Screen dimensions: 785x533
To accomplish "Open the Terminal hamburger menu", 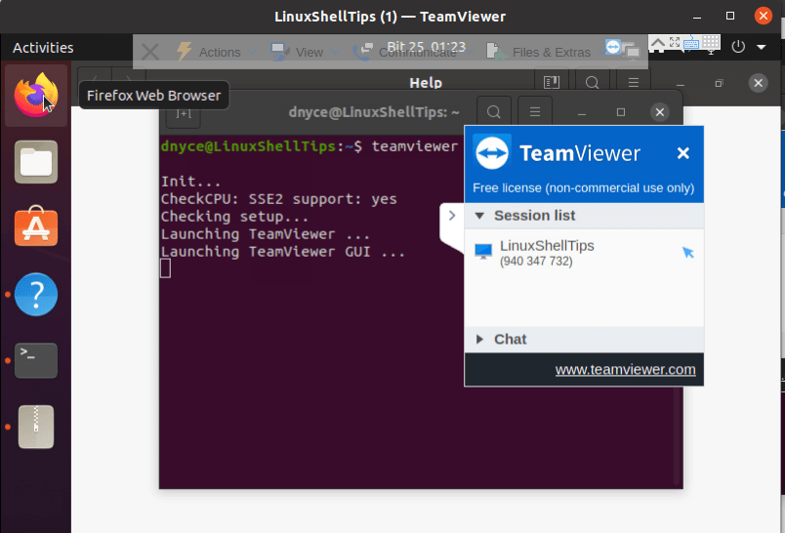I will click(535, 111).
